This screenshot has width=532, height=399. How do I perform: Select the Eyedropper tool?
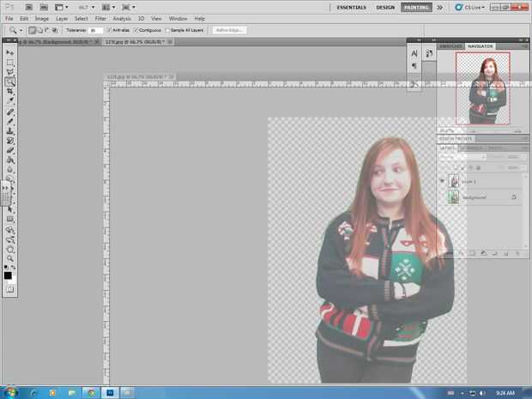[10, 100]
